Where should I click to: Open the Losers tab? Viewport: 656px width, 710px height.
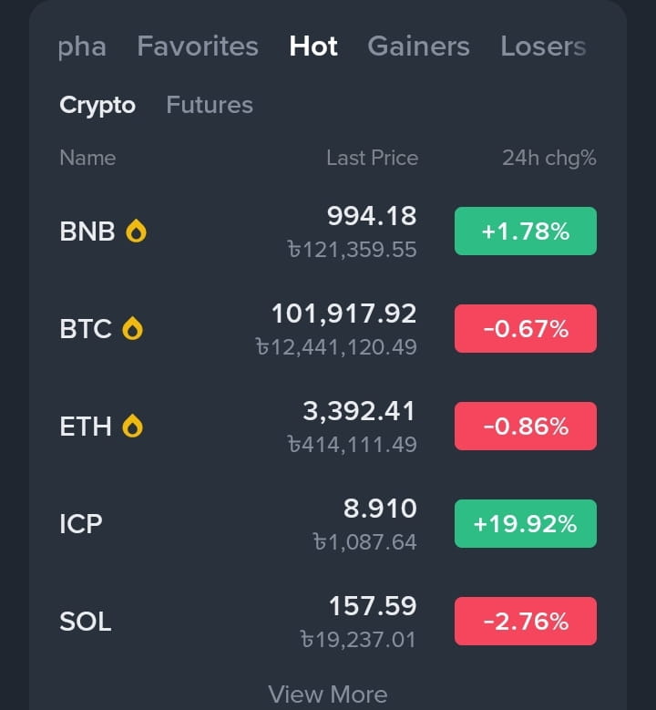[543, 46]
